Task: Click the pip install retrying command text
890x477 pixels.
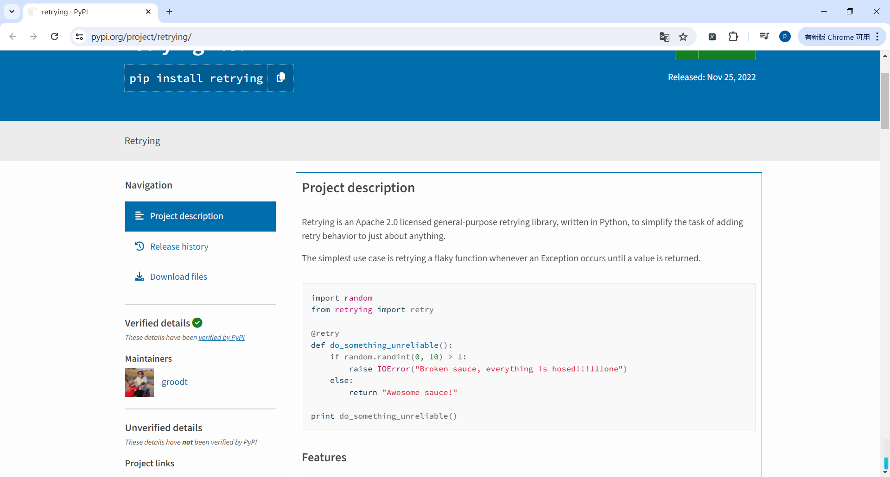Action: point(196,78)
